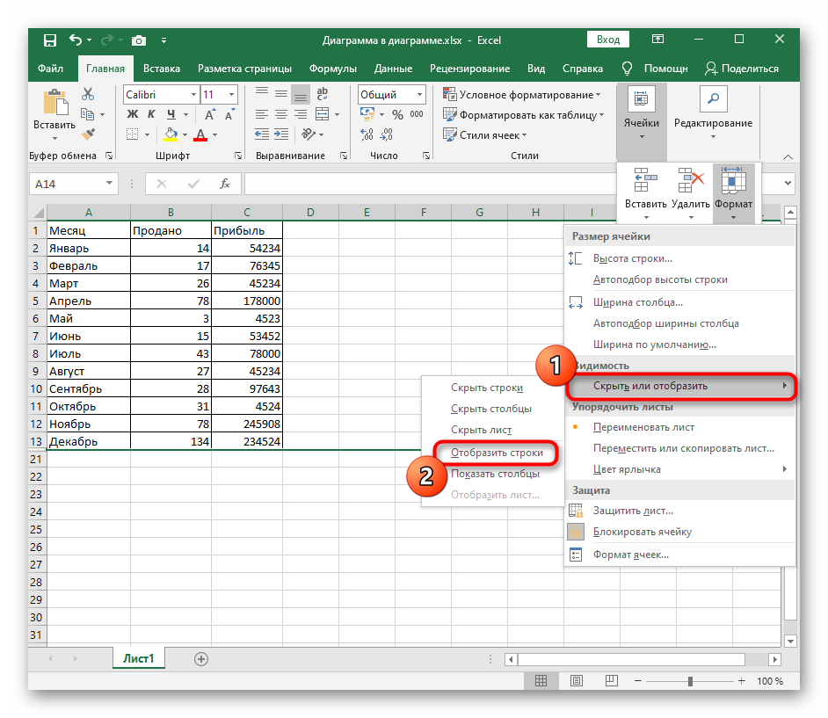
Task: Click the Insert Function fx icon
Action: point(225,184)
